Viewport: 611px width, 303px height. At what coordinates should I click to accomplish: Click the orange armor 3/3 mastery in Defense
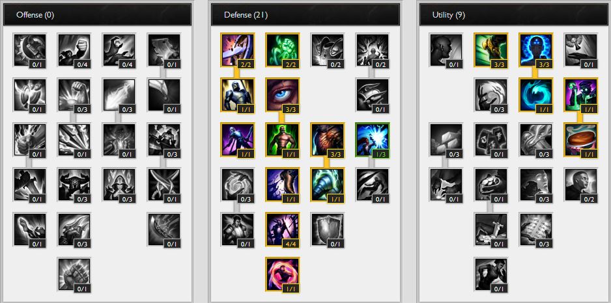[x=327, y=140]
